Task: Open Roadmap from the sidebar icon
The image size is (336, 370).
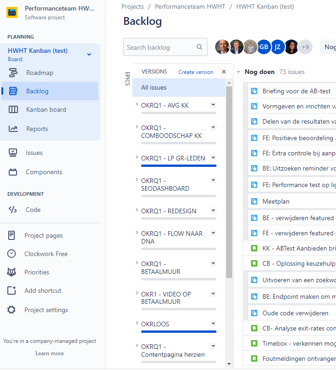Action: (x=13, y=73)
